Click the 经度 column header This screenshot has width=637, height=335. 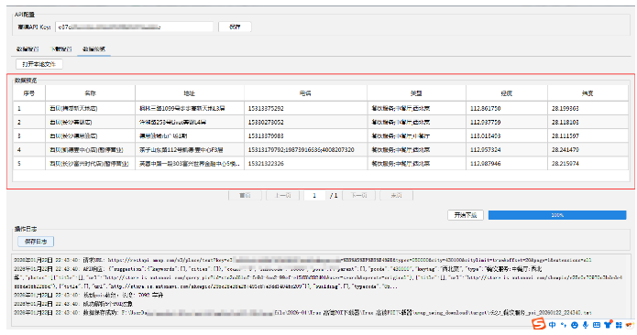click(507, 93)
